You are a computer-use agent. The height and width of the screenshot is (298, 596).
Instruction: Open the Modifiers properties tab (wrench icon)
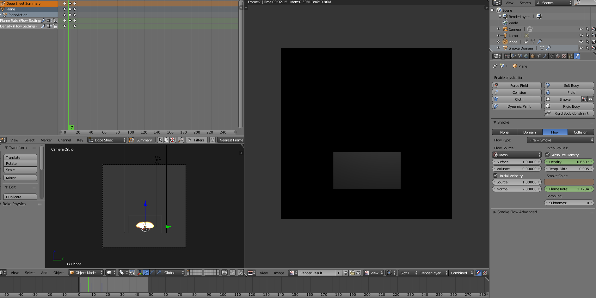545,56
